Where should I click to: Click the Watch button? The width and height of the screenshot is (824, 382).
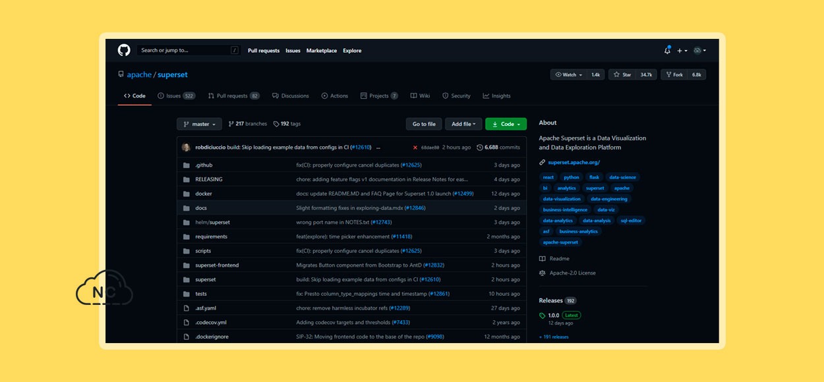(569, 75)
